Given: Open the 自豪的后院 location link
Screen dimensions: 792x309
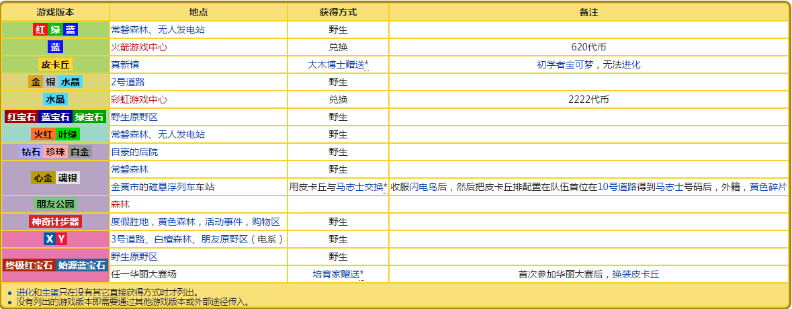Looking at the screenshot, I should [134, 152].
